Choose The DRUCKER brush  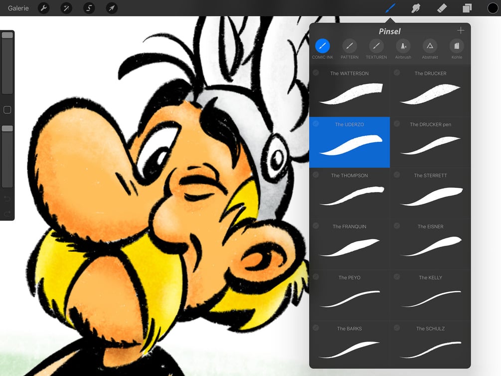(430, 91)
